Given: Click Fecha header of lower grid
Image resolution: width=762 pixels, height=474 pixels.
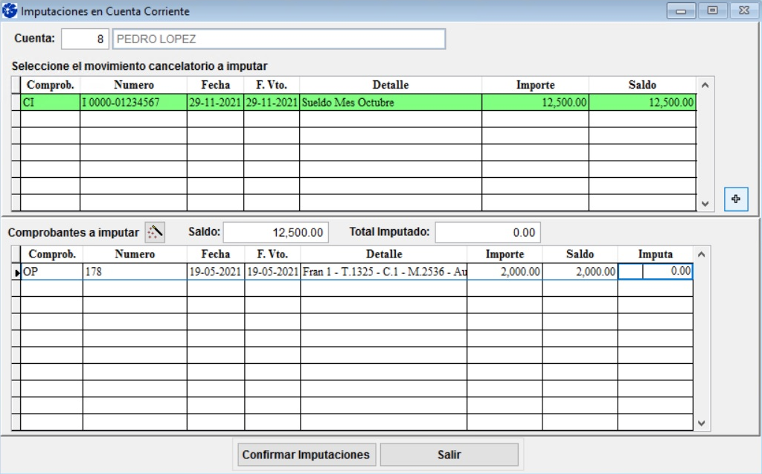Looking at the screenshot, I should click(216, 254).
